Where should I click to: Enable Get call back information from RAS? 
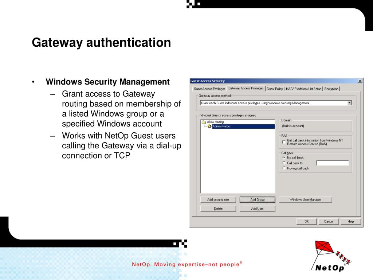284,142
